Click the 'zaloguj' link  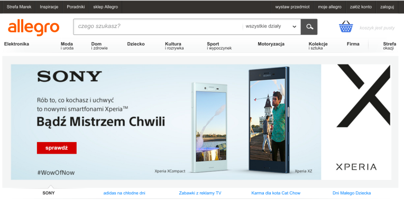[387, 7]
